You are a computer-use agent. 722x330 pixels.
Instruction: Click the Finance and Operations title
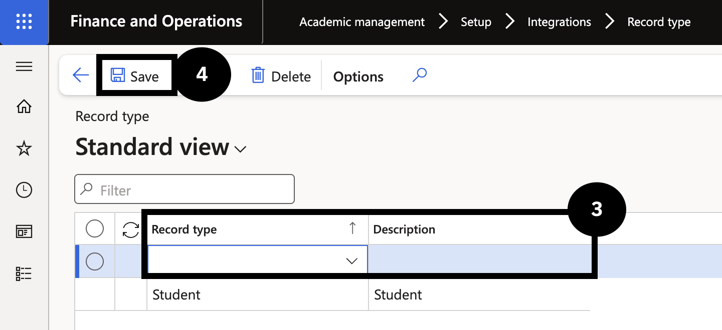[x=156, y=21]
